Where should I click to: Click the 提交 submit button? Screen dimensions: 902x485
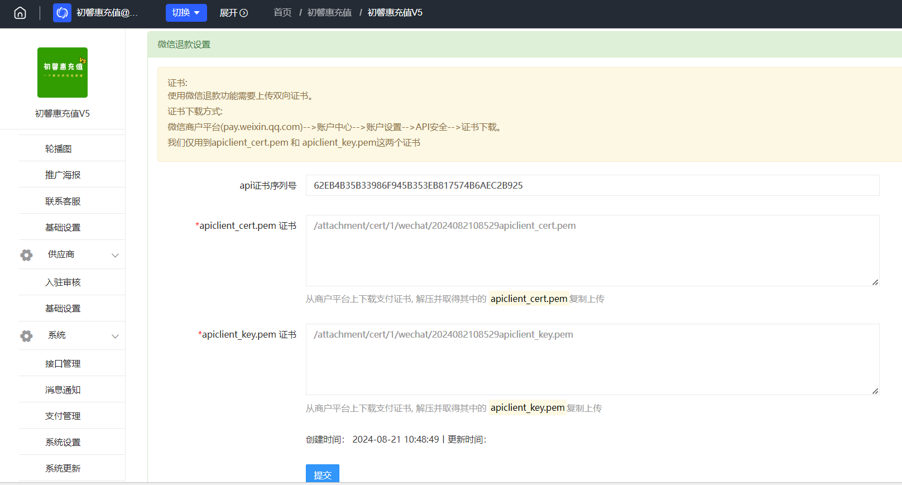tap(323, 474)
